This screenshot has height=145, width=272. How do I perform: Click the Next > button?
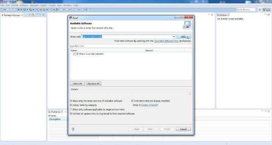[x=151, y=129]
